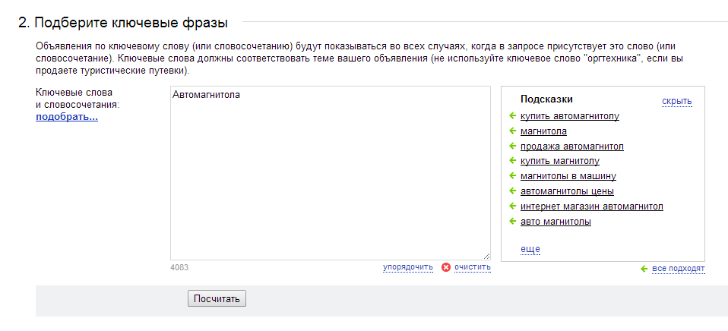Click green arrow beside 'авто магнитолы'
728x331 pixels.
click(513, 221)
